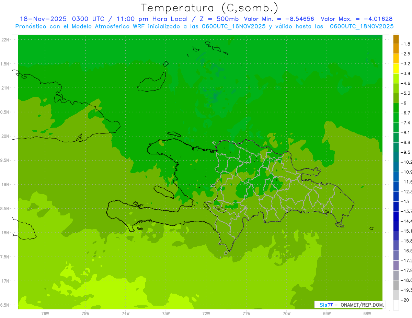
Task: Click the lime swatch between -3.9 and -4.6
Action: click(x=396, y=78)
